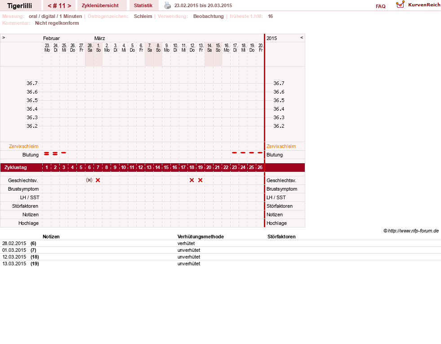The image size is (441, 344).
Task: Click the right Zervixschleim label
Action: tap(281, 146)
